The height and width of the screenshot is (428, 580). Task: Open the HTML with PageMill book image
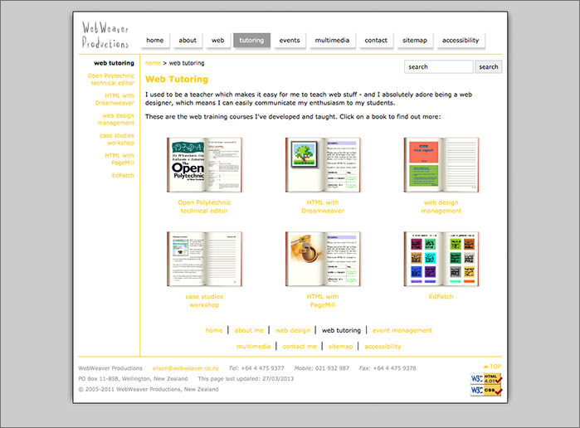click(323, 259)
